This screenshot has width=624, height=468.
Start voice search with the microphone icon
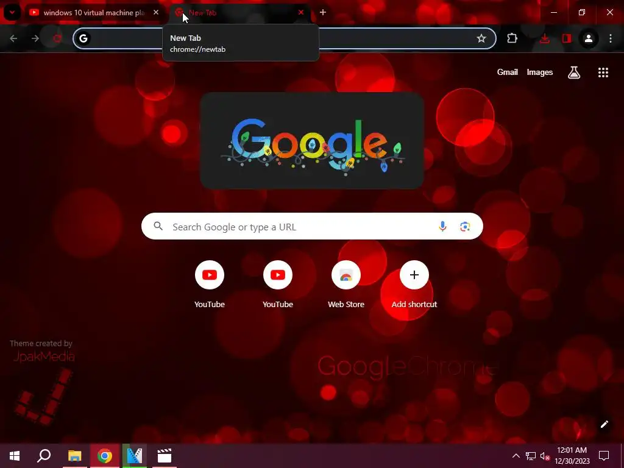click(442, 227)
